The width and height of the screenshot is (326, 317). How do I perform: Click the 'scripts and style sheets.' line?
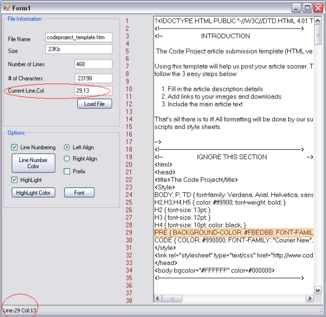pyautogui.click(x=188, y=127)
